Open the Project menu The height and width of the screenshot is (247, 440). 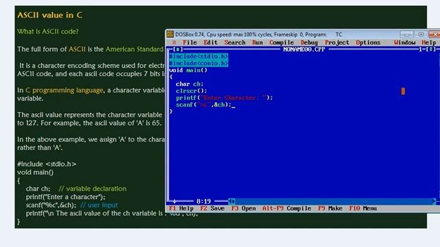click(337, 43)
